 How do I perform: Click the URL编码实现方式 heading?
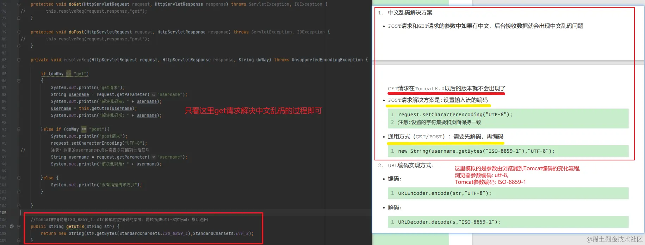411,165
